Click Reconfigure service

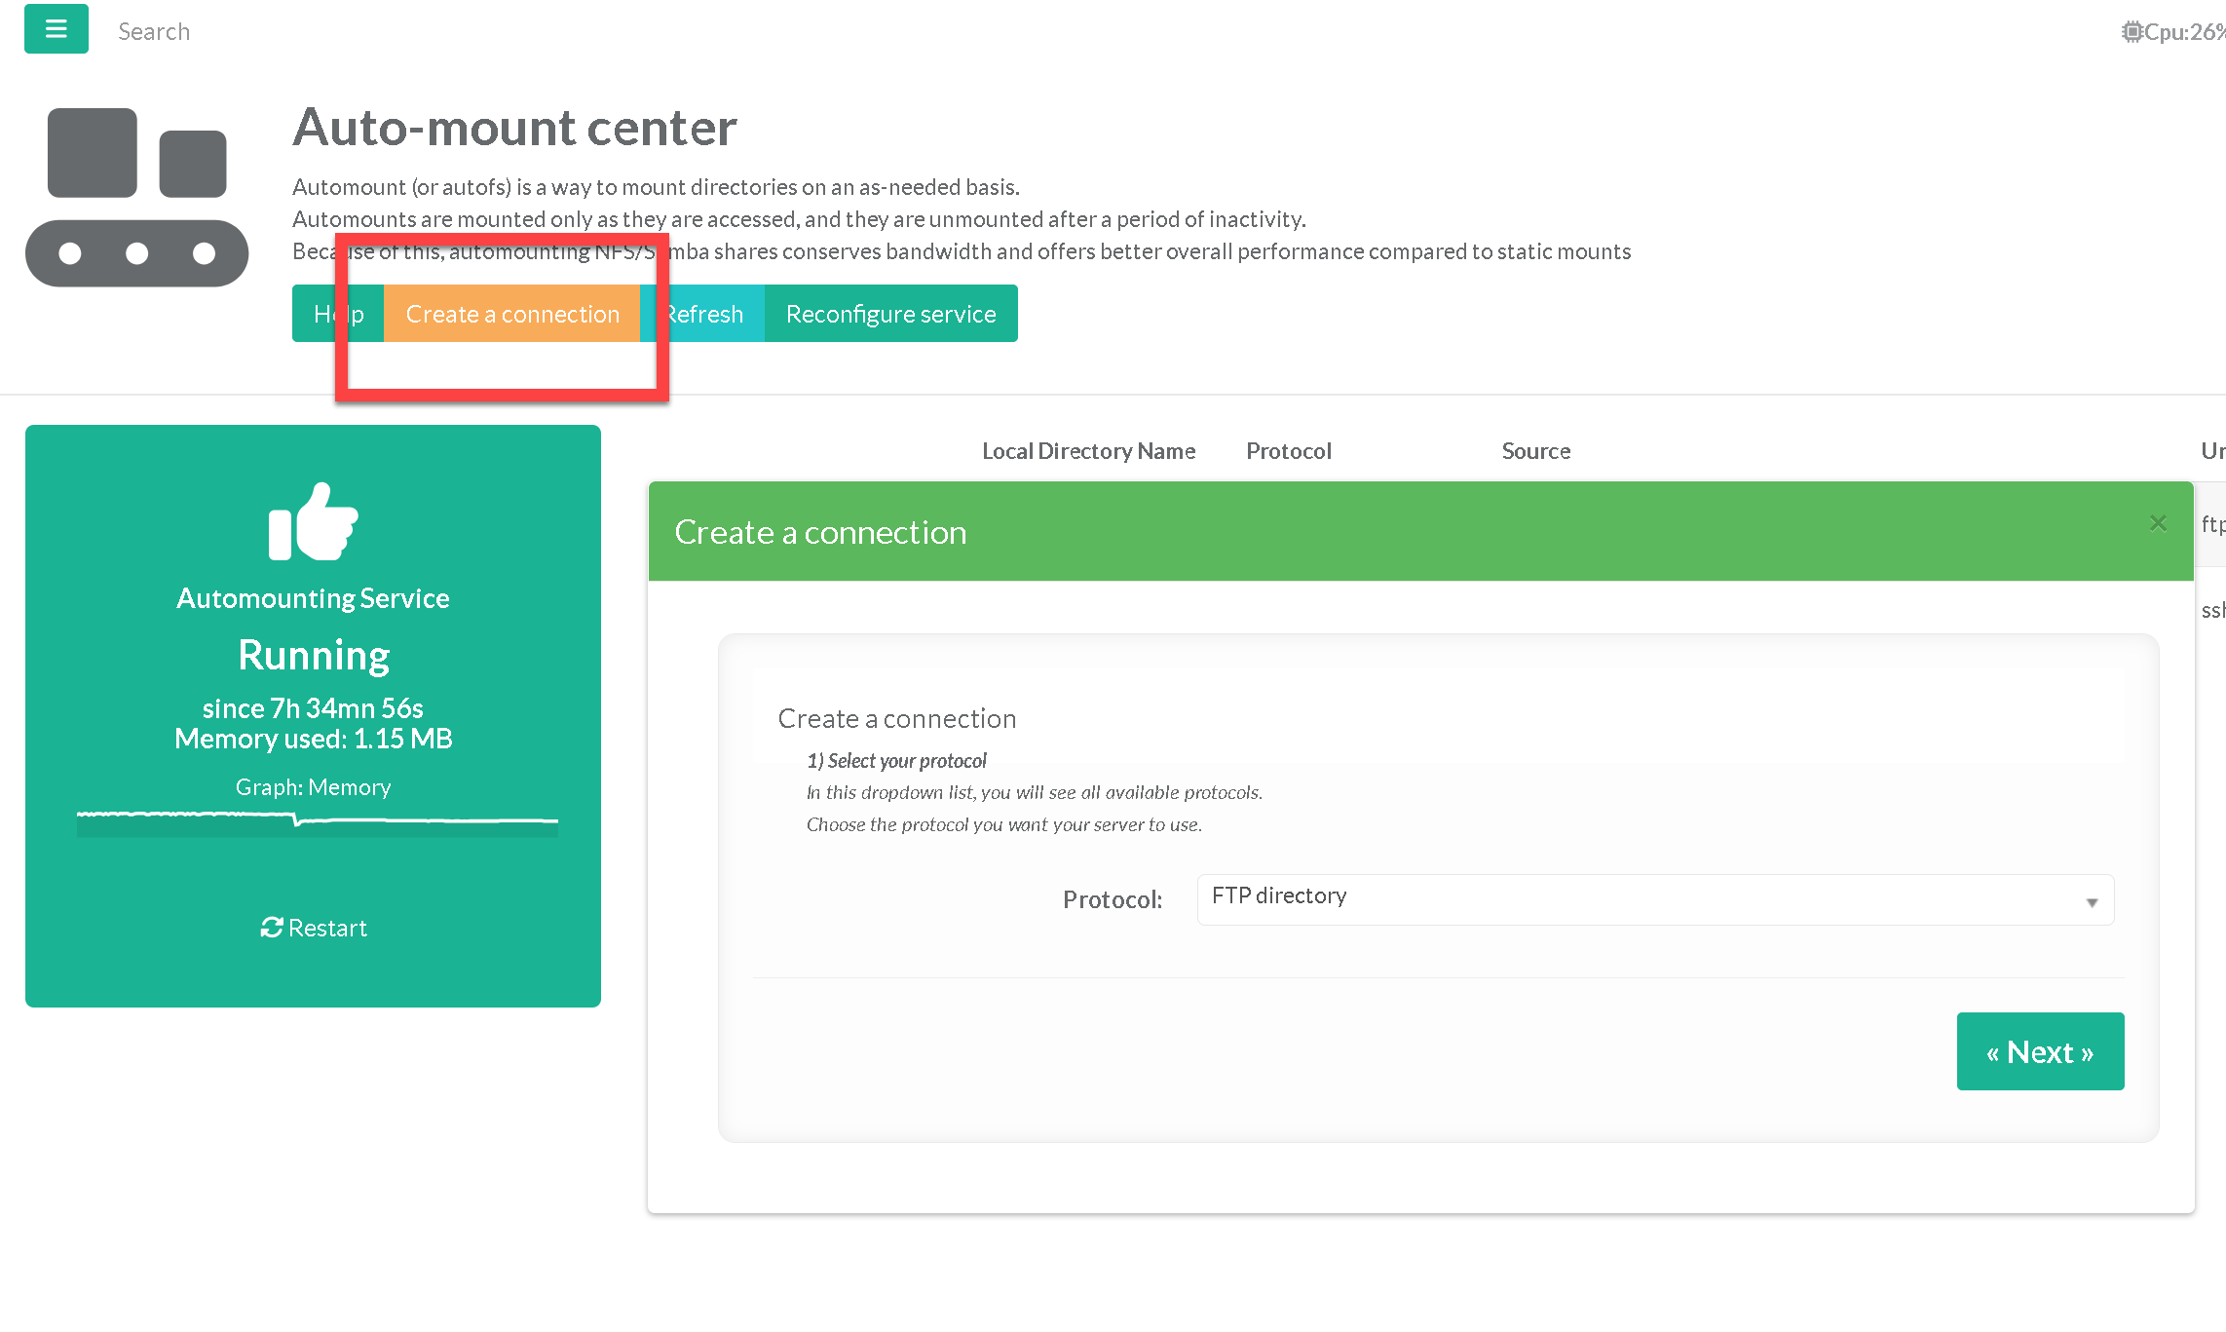click(x=890, y=314)
